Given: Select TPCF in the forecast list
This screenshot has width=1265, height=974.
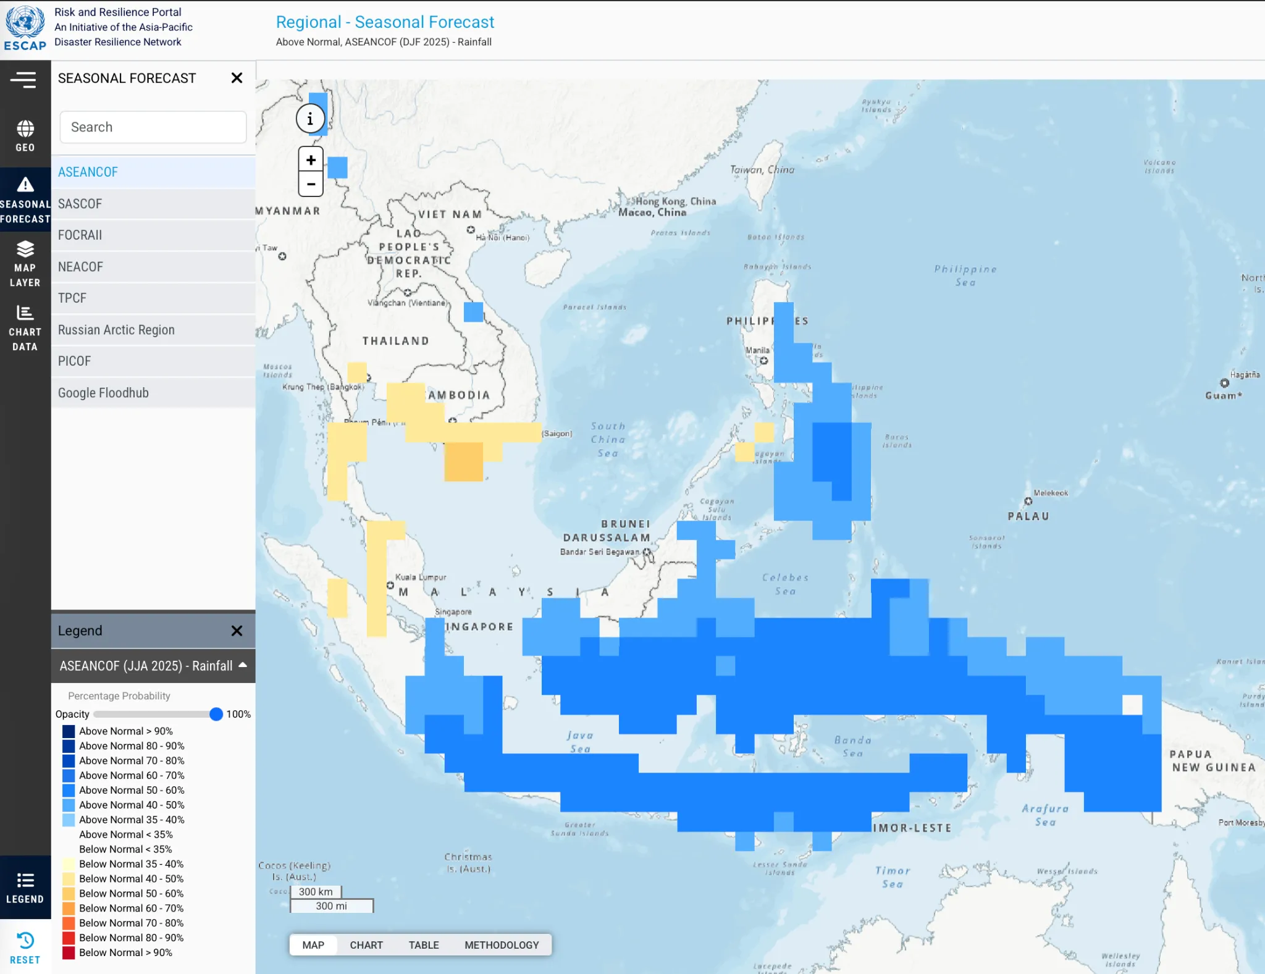Looking at the screenshot, I should click(x=153, y=298).
